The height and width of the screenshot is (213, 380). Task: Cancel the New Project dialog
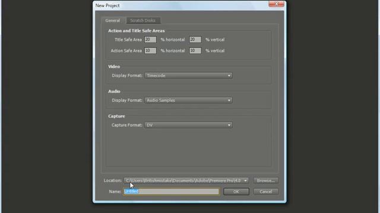(266, 192)
